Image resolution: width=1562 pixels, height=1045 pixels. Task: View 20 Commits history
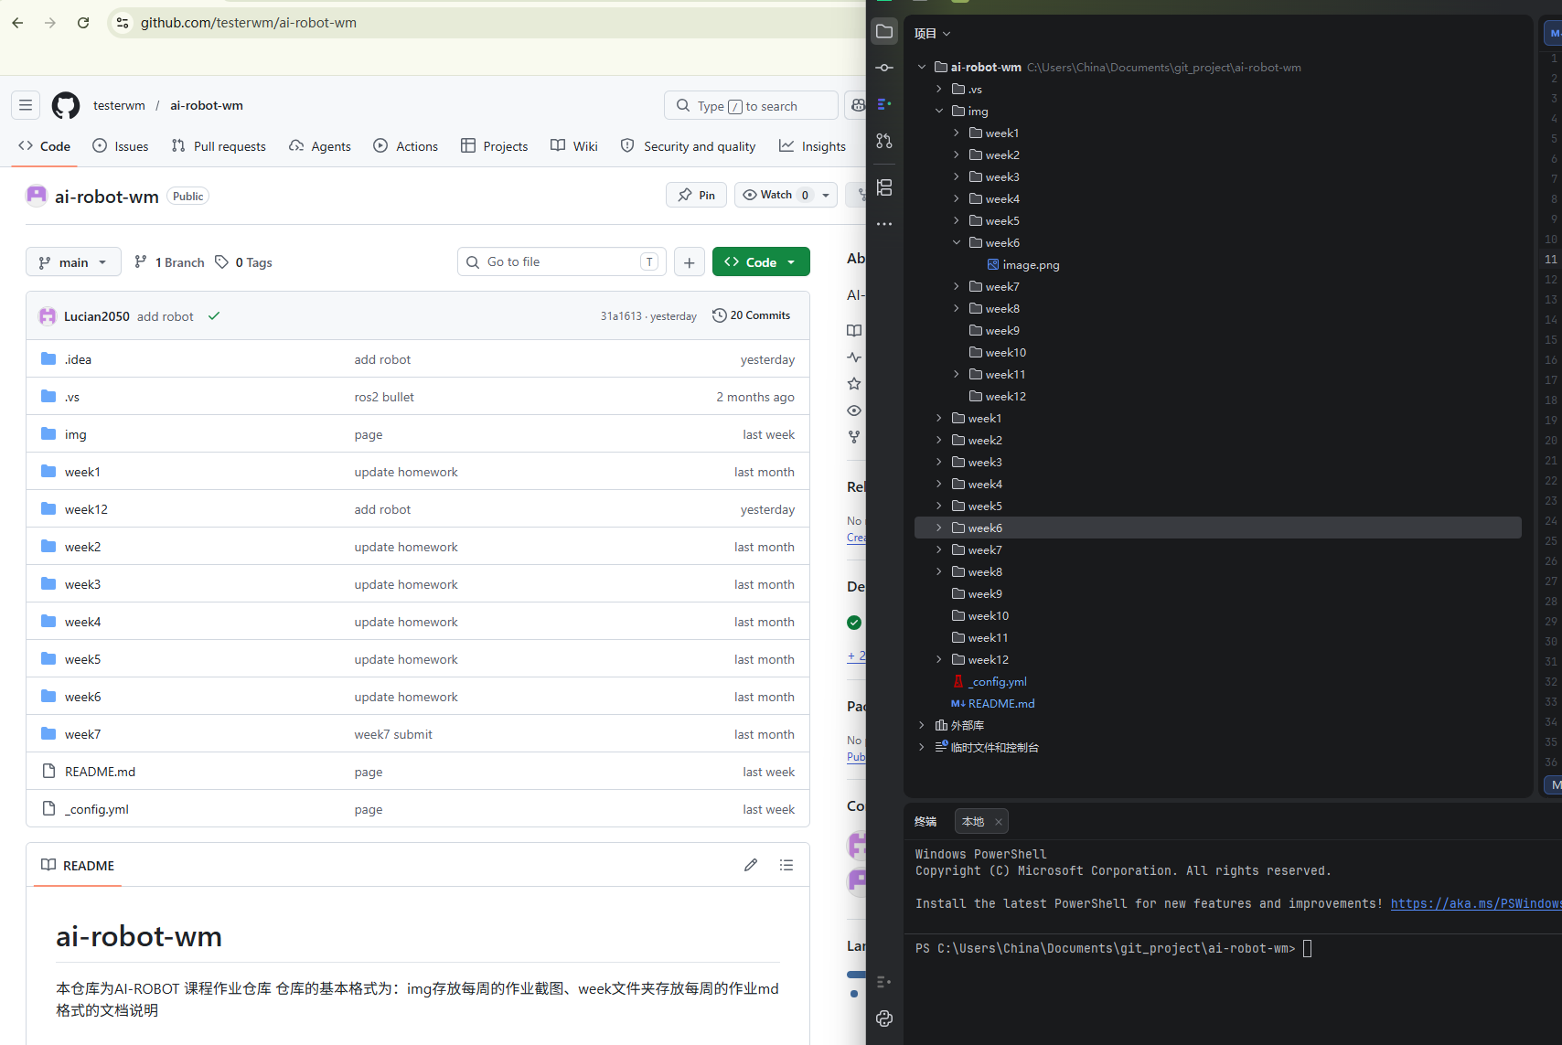[x=752, y=315]
